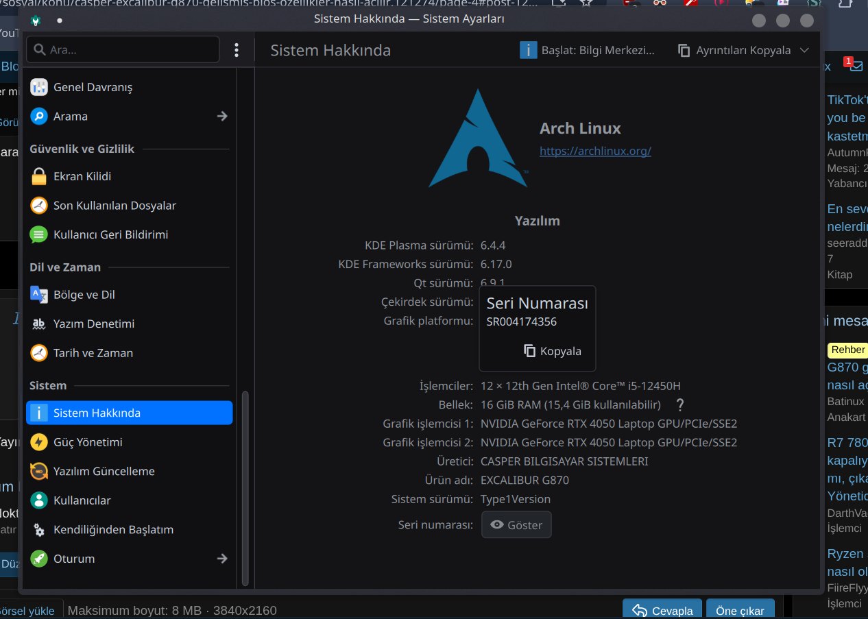Image resolution: width=868 pixels, height=619 pixels.
Task: Open Kullanıcı Geri Bildirimi settings
Action: 129,234
